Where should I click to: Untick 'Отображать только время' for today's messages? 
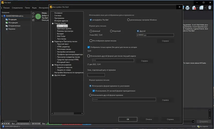89,47
